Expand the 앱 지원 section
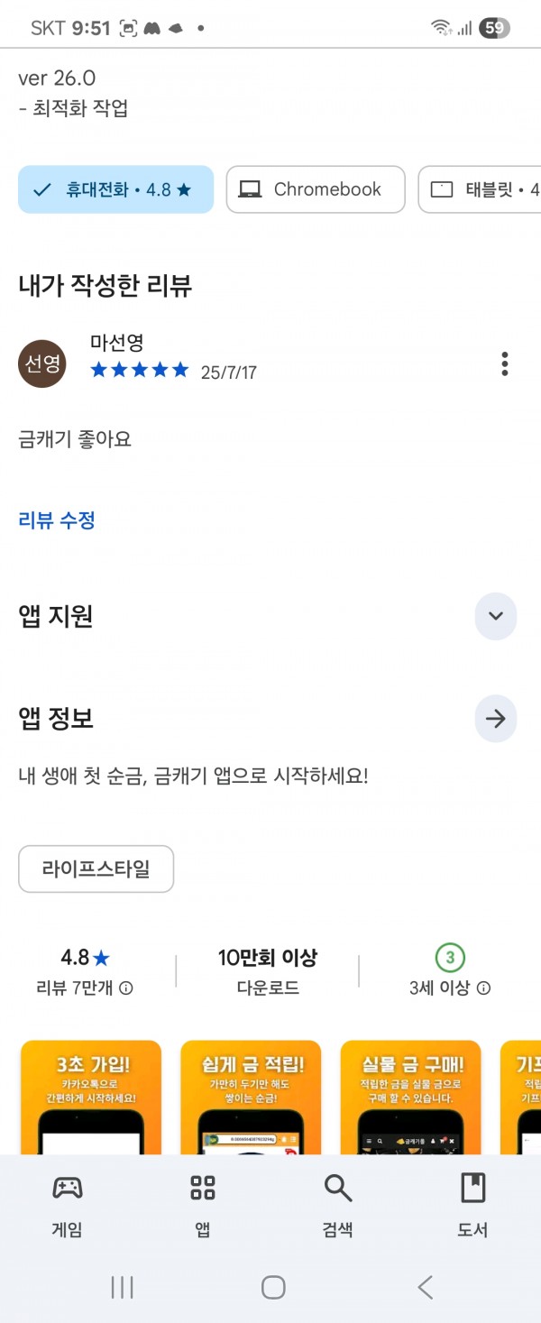Viewport: 541px width, 1323px height. [x=495, y=617]
